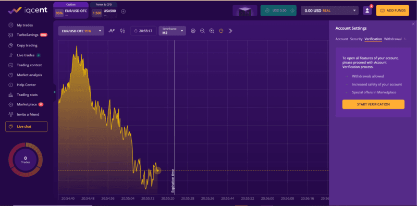Open Invite a friend link
417x206 pixels.
point(28,114)
